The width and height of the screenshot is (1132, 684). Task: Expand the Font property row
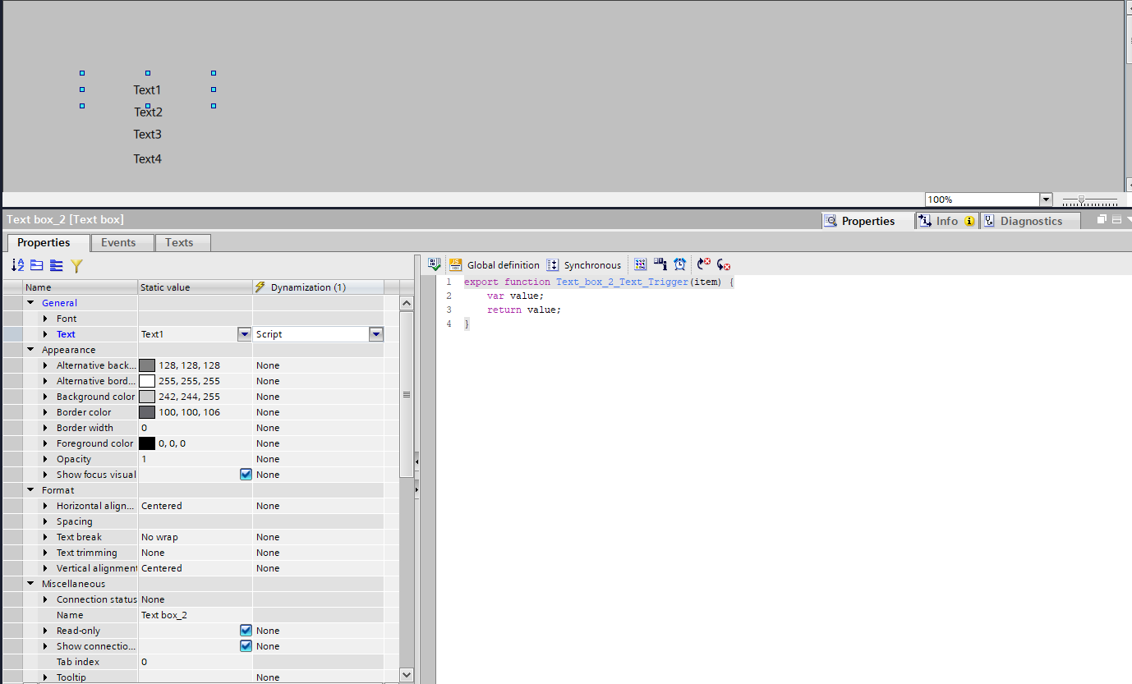click(x=46, y=319)
